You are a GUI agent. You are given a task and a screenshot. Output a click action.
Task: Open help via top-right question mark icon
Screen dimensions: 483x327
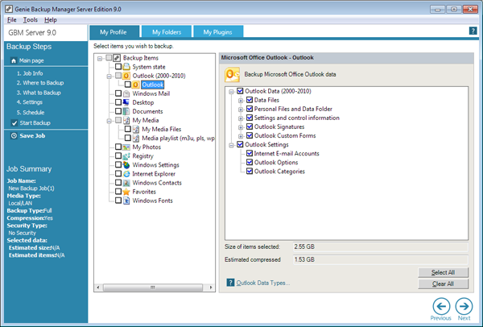coord(473,31)
